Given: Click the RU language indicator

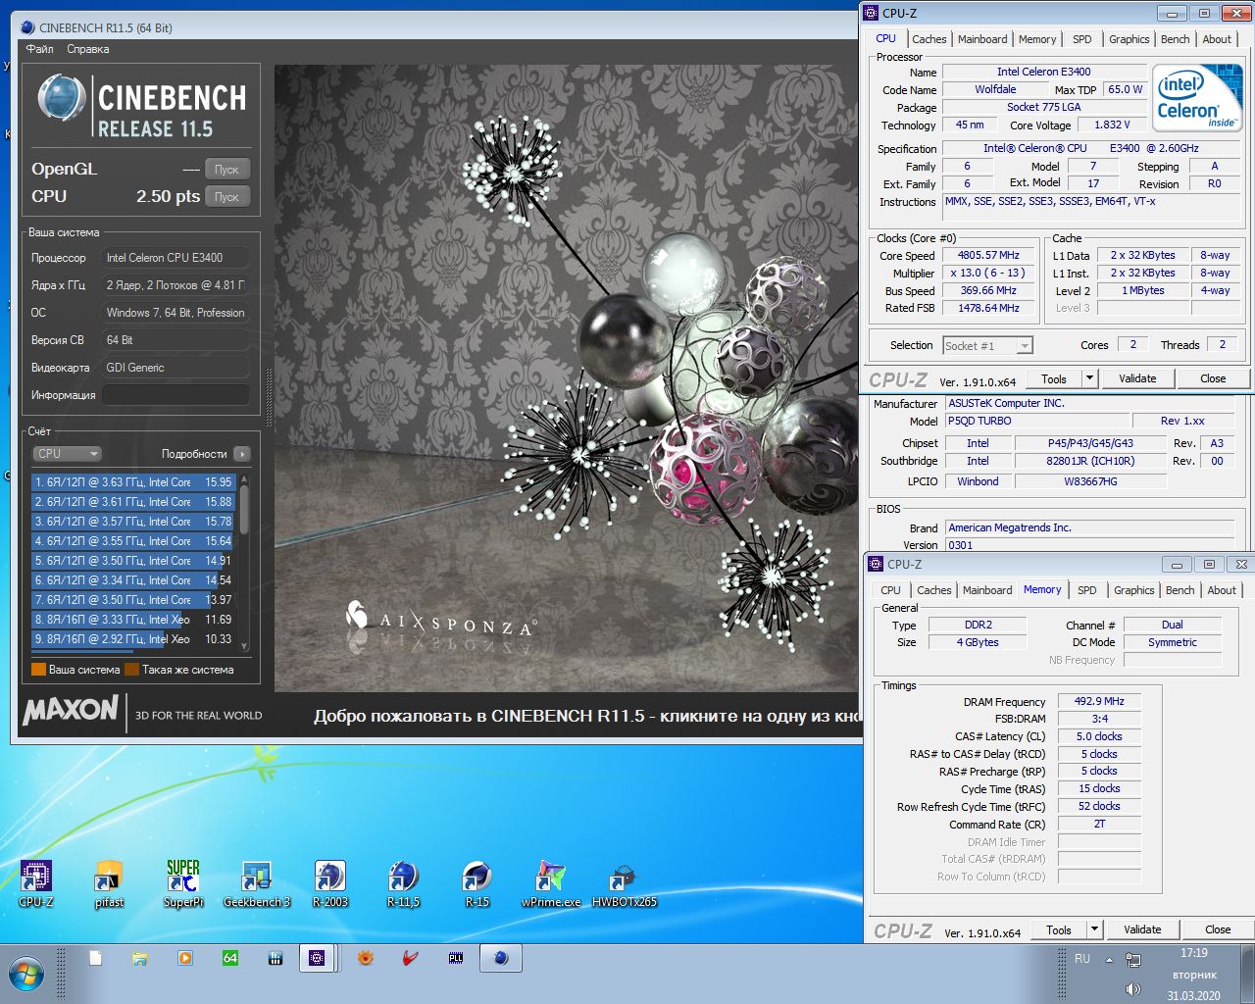Looking at the screenshot, I should click(1082, 959).
